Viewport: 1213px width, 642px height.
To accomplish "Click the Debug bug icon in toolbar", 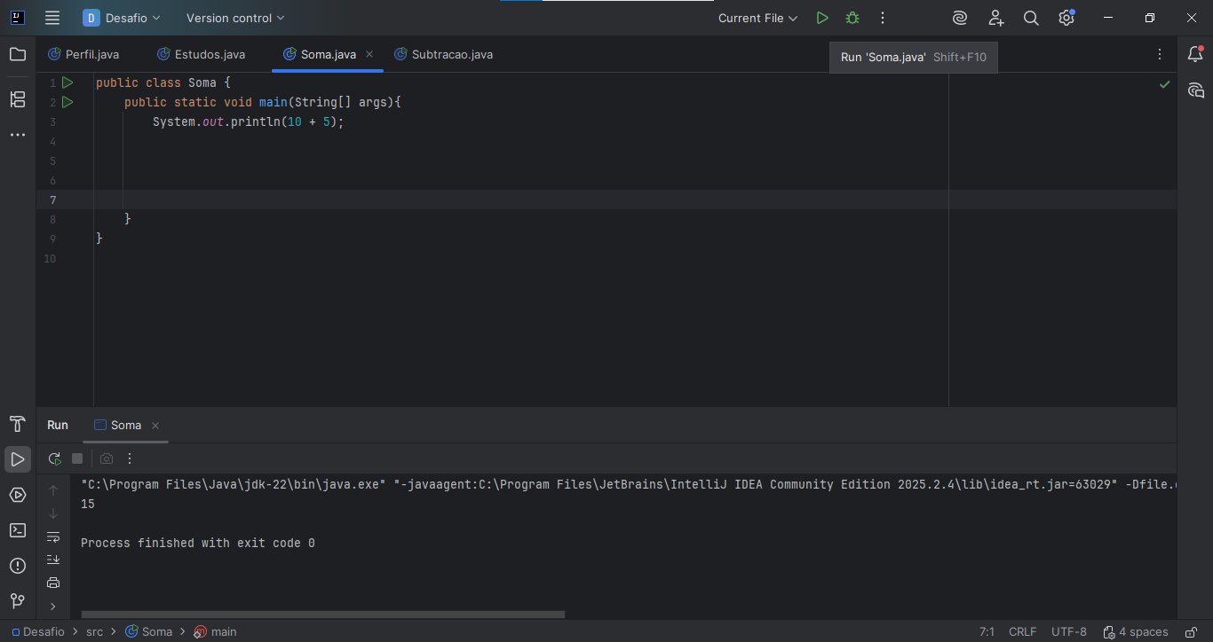I will coord(852,18).
